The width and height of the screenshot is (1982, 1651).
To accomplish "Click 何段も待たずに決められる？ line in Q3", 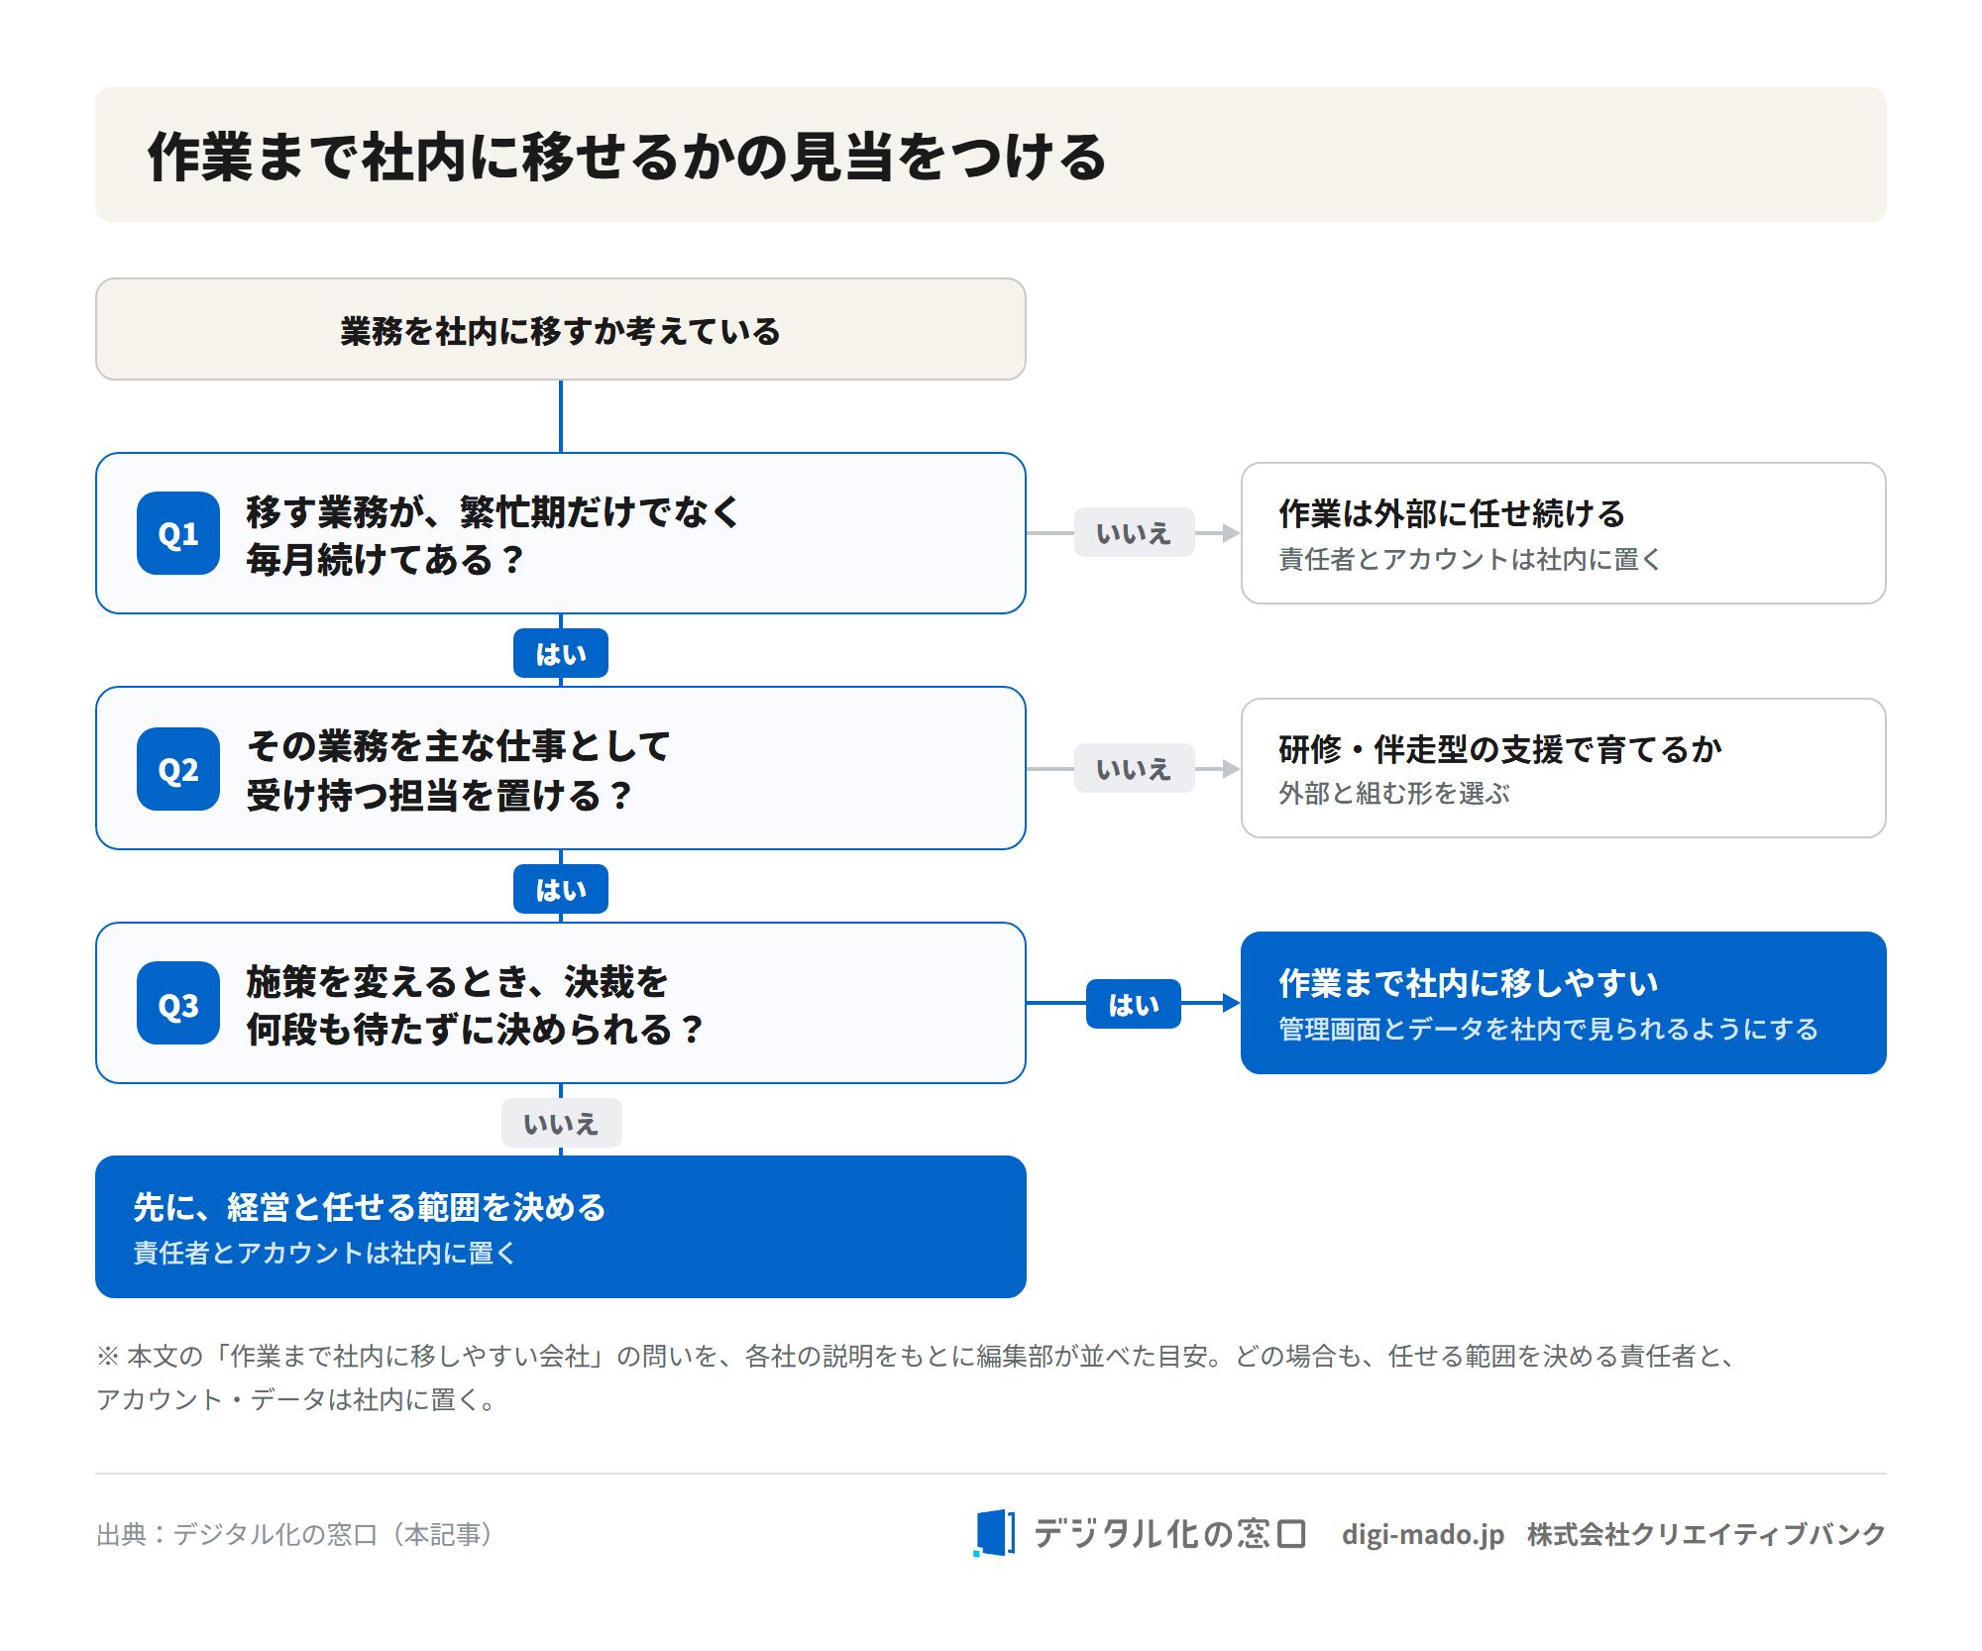I will (x=475, y=1029).
